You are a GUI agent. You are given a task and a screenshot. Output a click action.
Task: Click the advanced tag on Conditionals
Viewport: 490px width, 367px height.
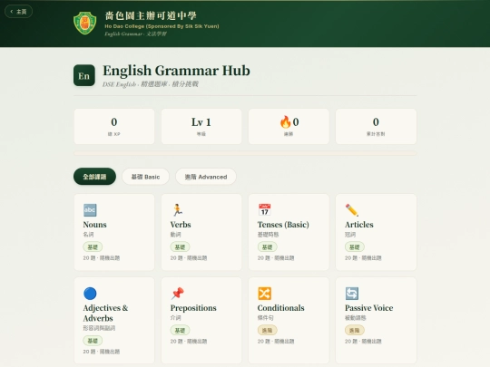point(267,330)
